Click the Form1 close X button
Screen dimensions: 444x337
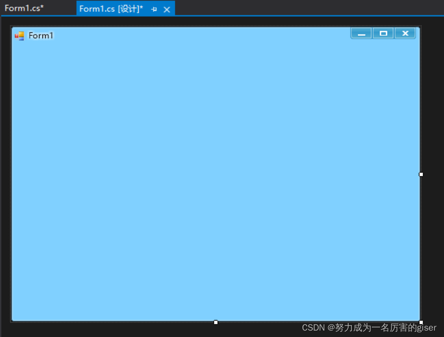[x=405, y=33]
